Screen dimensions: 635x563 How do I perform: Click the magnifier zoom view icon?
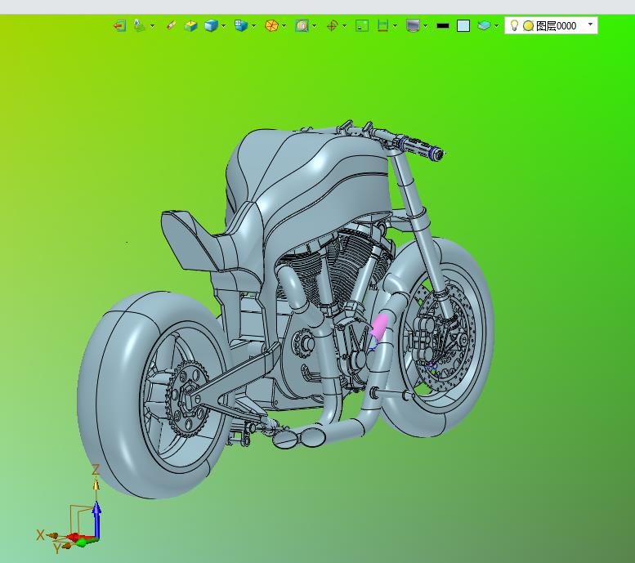[302, 26]
